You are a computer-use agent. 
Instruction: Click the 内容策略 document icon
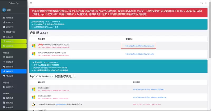click(x=4, y=107)
